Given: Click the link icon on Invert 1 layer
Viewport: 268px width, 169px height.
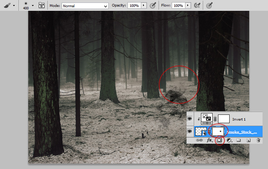Looking at the screenshot, I should coord(215,119).
